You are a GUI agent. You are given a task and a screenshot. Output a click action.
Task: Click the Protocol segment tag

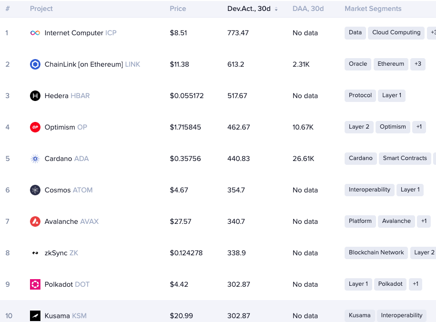pos(360,95)
